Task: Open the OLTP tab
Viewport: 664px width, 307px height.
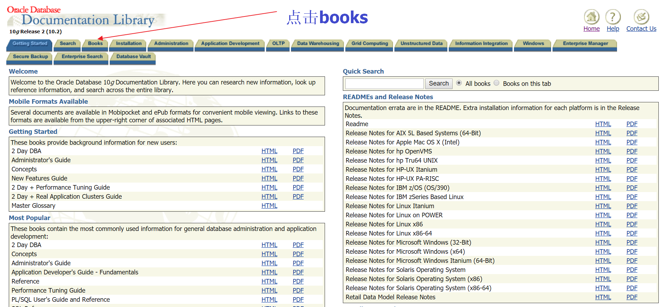Action: click(278, 45)
